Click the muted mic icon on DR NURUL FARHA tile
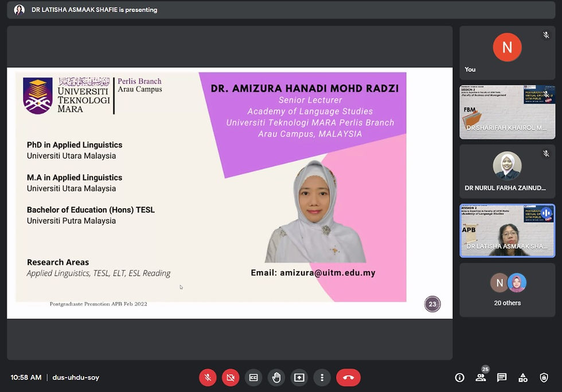562x392 pixels. tap(546, 154)
